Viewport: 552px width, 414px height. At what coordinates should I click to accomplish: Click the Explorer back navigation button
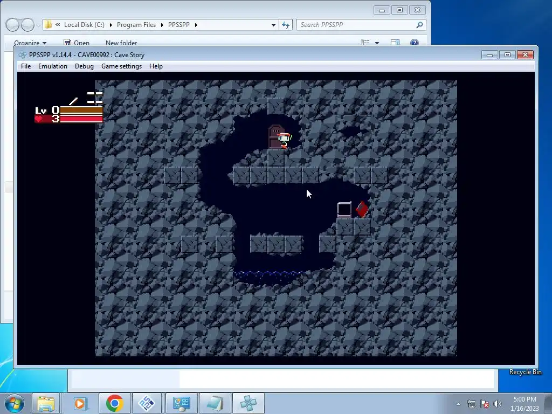[12, 25]
